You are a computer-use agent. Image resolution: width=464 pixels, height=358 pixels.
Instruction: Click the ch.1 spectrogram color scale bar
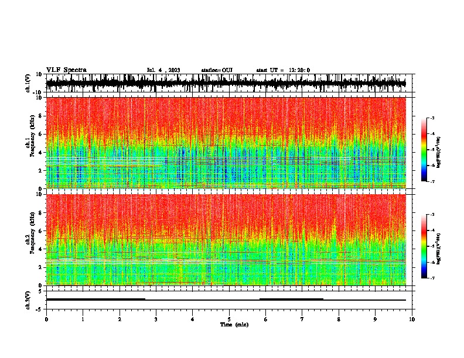coord(424,149)
